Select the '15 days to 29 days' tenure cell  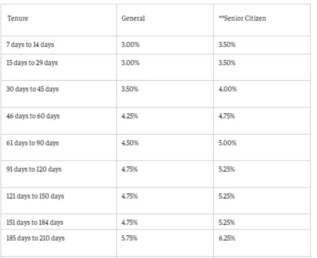coord(32,63)
